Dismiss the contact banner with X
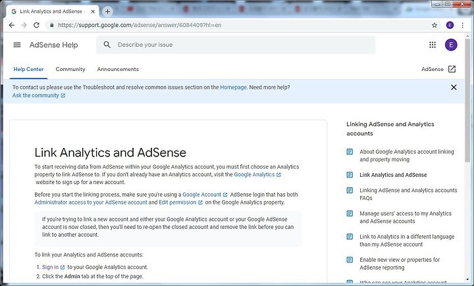This screenshot has width=474, height=286. (454, 87)
